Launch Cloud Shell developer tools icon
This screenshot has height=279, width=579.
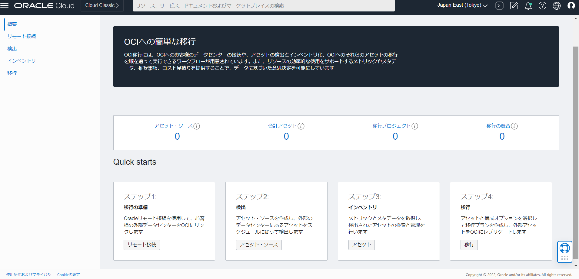tap(499, 6)
